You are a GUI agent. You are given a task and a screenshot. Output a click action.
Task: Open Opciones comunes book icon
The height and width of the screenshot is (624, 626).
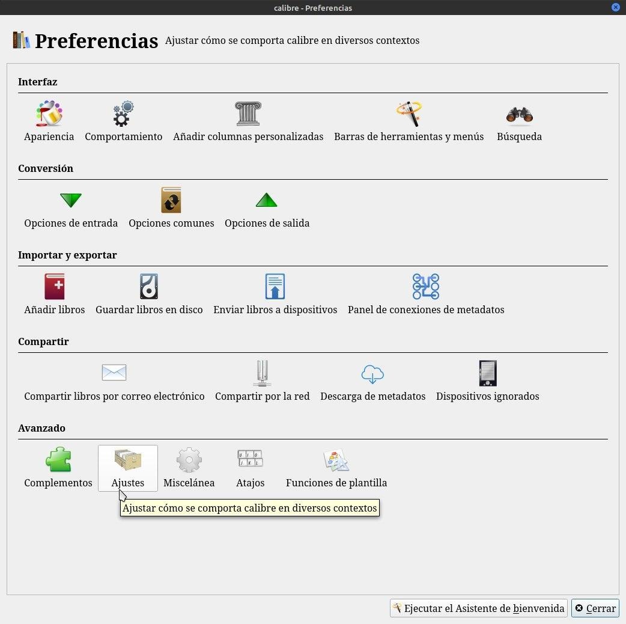click(171, 200)
